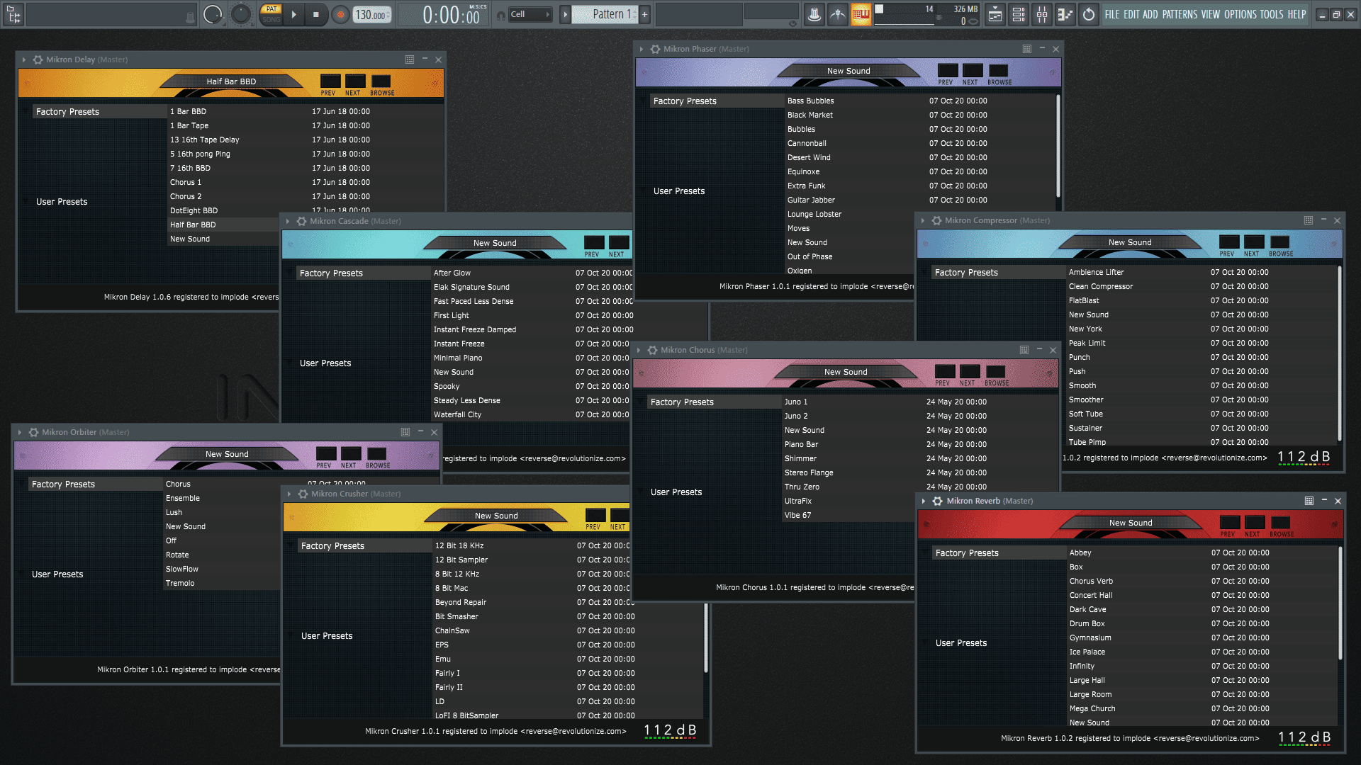This screenshot has height=765, width=1361.
Task: Open Mikron Cascade gear options
Action: [x=301, y=222]
